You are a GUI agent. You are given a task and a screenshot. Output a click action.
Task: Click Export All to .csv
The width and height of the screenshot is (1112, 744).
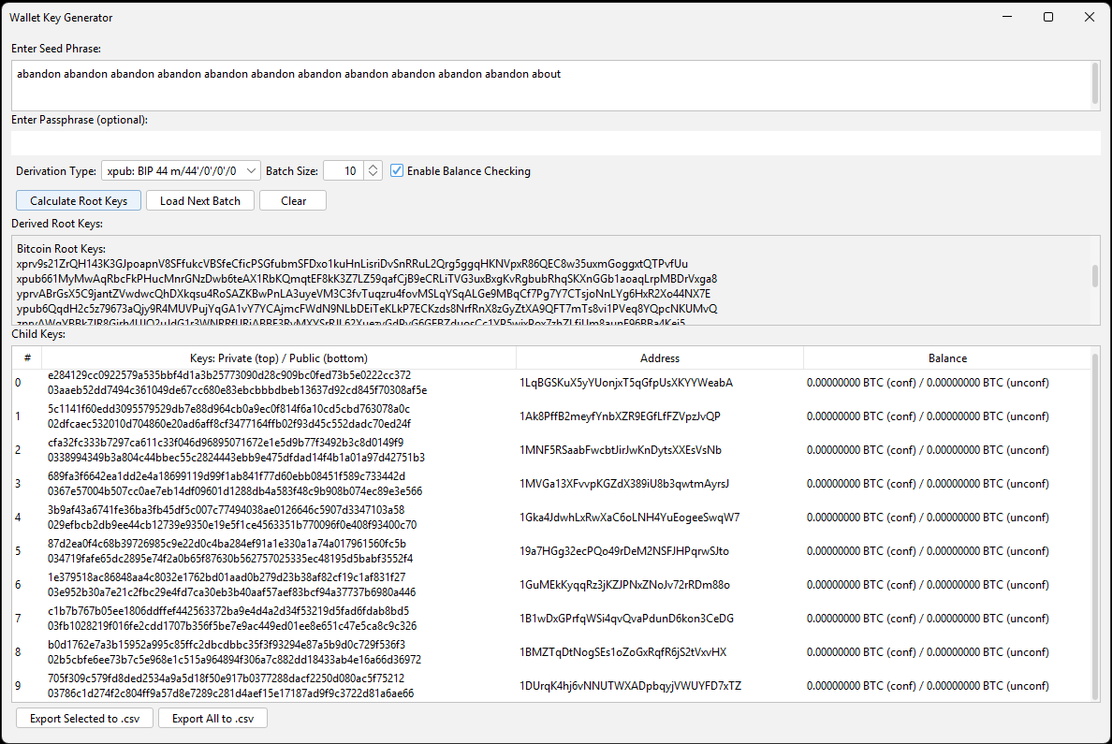click(212, 718)
